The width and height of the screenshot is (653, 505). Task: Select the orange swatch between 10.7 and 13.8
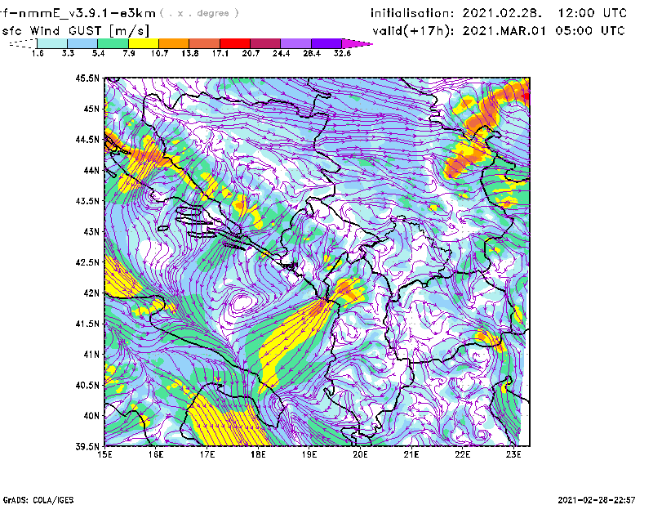[x=174, y=43]
